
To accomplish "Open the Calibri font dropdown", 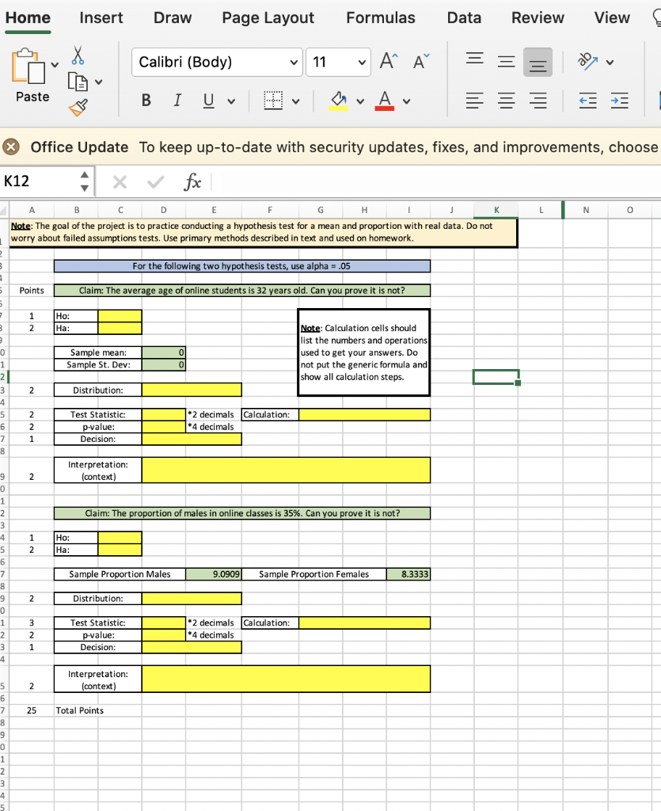I will [x=216, y=62].
